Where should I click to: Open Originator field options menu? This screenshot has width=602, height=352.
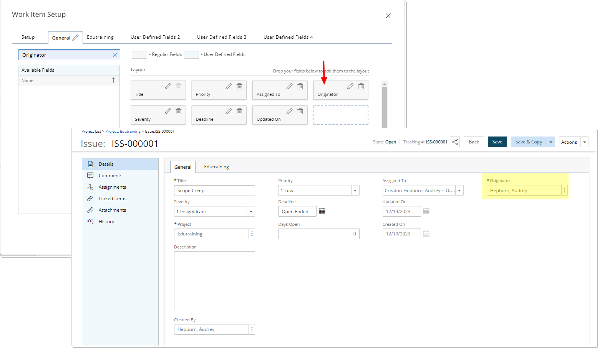[564, 190]
